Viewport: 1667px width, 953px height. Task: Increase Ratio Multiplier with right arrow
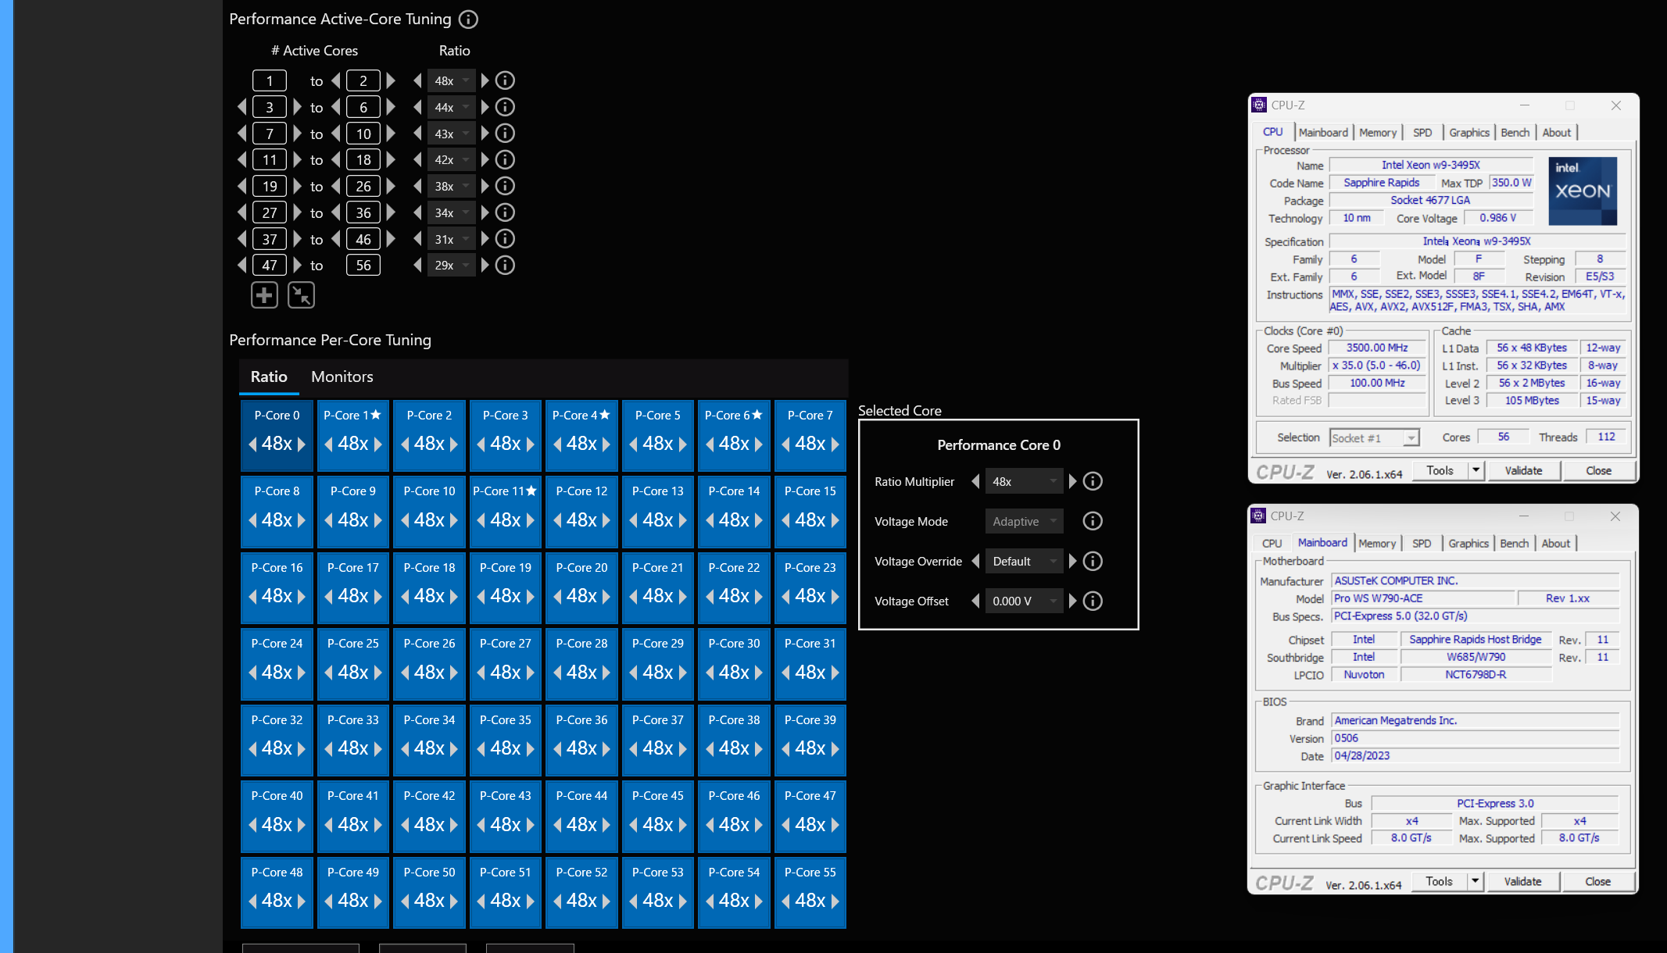point(1072,481)
